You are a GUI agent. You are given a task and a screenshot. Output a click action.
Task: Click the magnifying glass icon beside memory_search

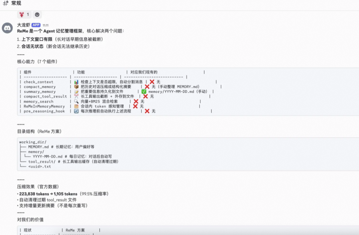pos(75,101)
